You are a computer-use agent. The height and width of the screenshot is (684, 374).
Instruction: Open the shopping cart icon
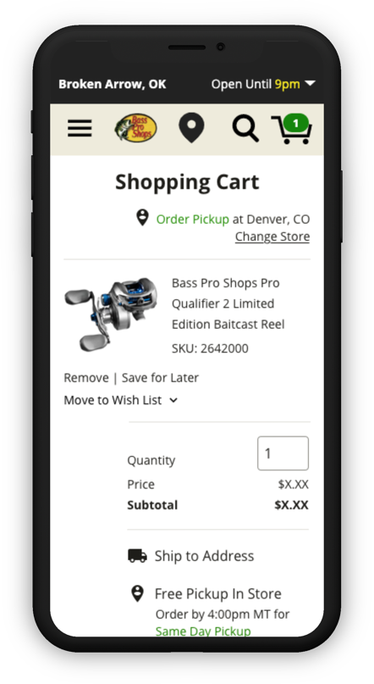coord(291,129)
